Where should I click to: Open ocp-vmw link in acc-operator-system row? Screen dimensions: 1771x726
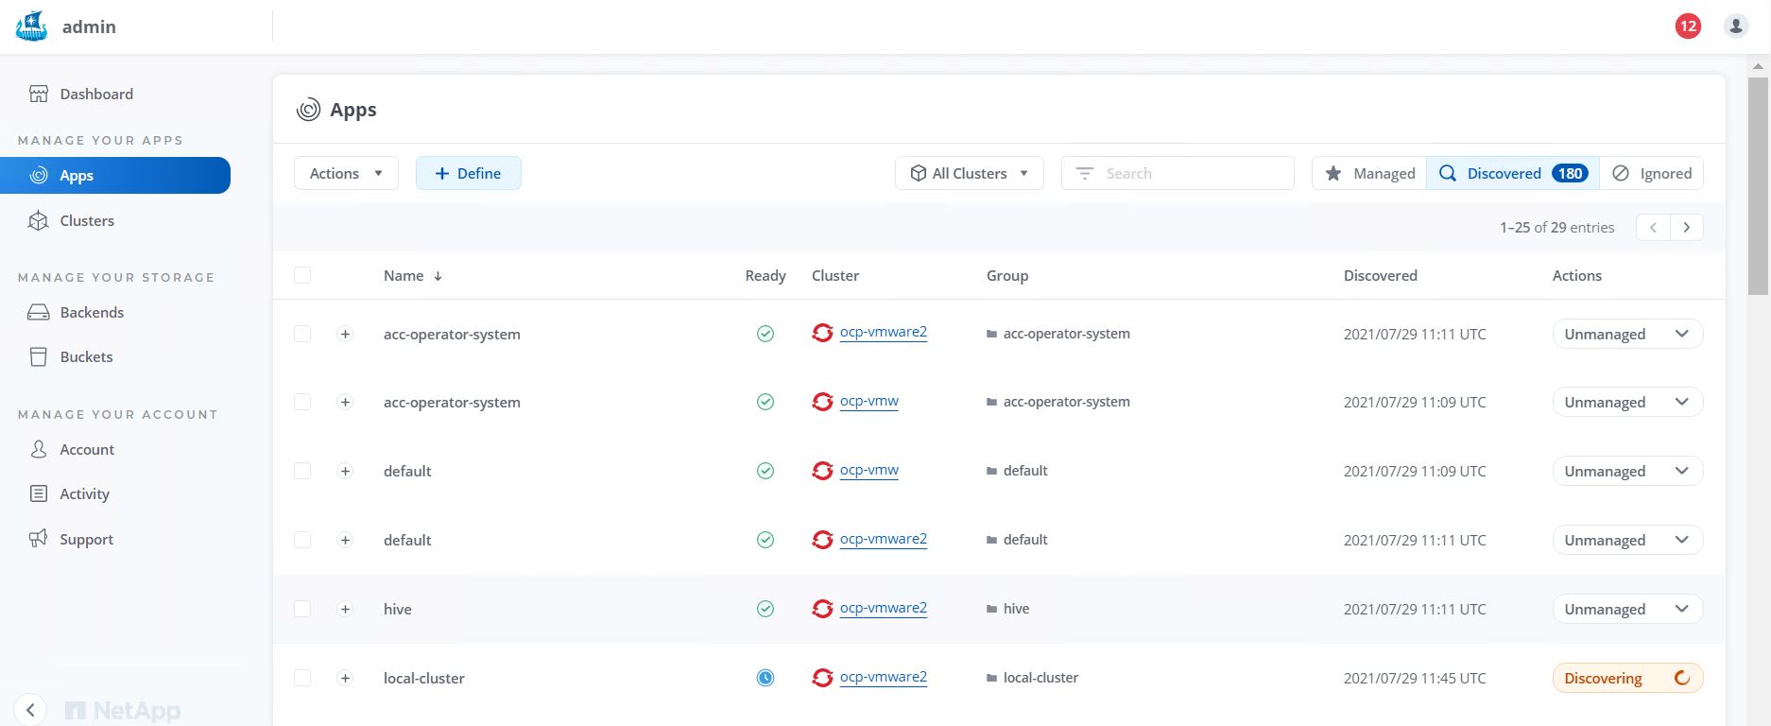point(869,401)
